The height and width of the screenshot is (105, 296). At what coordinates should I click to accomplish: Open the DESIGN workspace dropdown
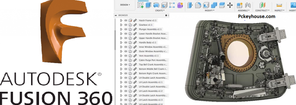click(x=125, y=5)
